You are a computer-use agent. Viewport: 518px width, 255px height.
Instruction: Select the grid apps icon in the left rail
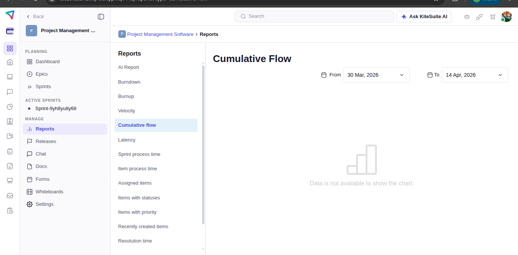coord(10,48)
